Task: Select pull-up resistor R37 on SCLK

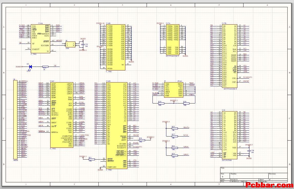Action: (x=175, y=136)
